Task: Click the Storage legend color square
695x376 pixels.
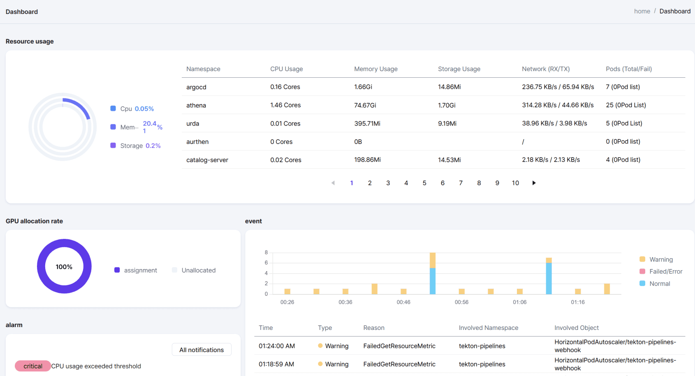Action: click(113, 145)
